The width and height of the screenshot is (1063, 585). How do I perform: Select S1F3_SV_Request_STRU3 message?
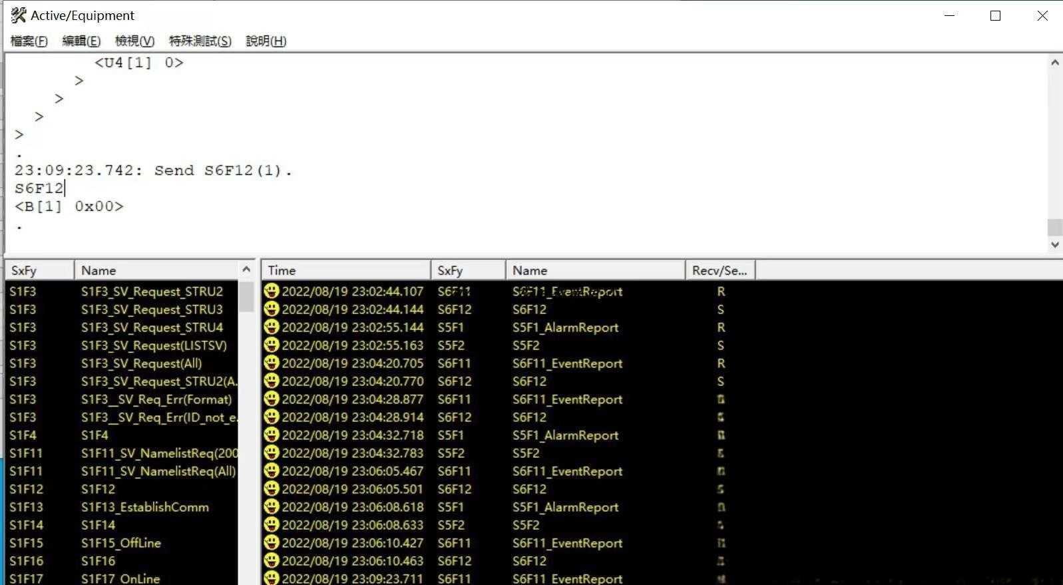click(x=122, y=309)
